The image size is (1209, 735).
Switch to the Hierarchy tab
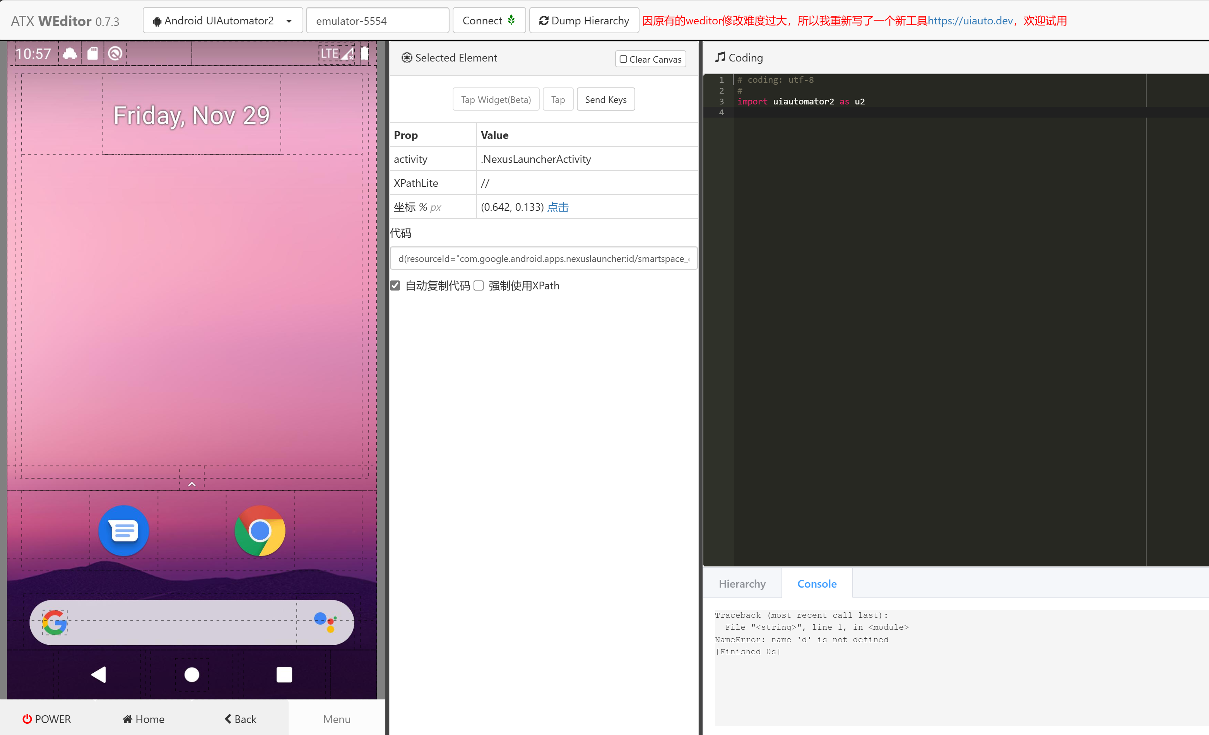pyautogui.click(x=742, y=583)
